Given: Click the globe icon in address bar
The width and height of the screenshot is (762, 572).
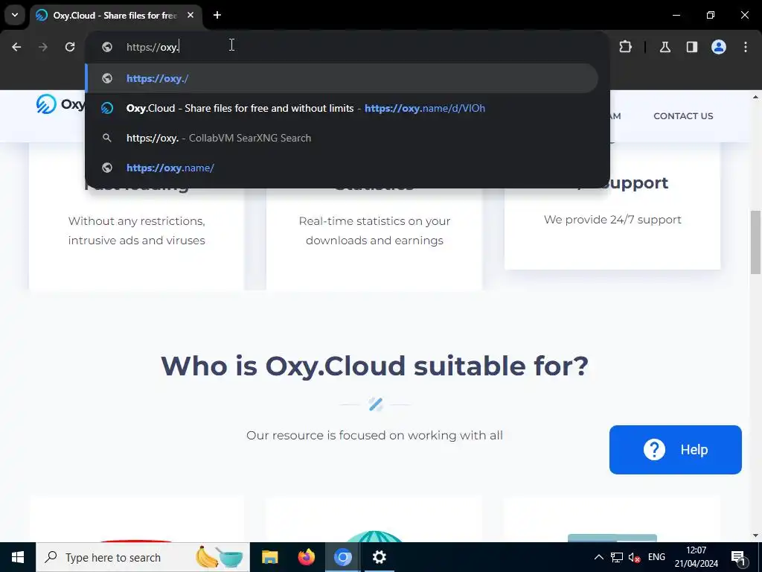Looking at the screenshot, I should pos(107,47).
